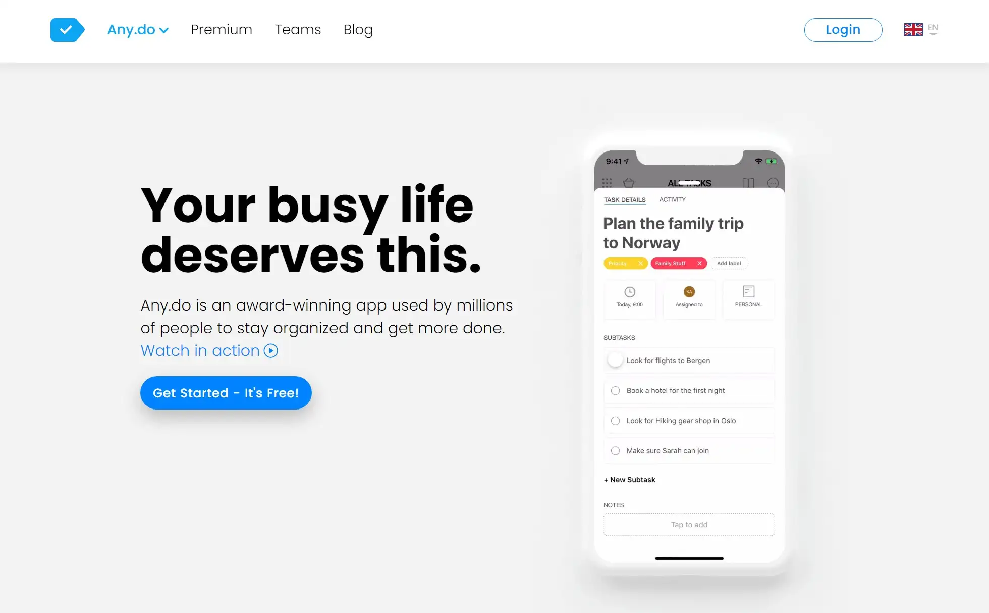Click the personal list icon on task

748,291
